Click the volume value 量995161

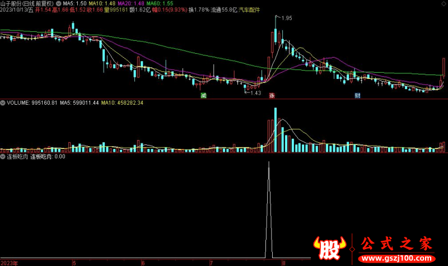[116, 10]
